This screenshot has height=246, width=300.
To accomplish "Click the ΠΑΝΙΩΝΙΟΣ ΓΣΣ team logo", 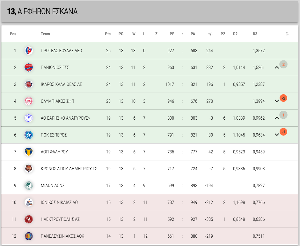I will pos(29,67).
